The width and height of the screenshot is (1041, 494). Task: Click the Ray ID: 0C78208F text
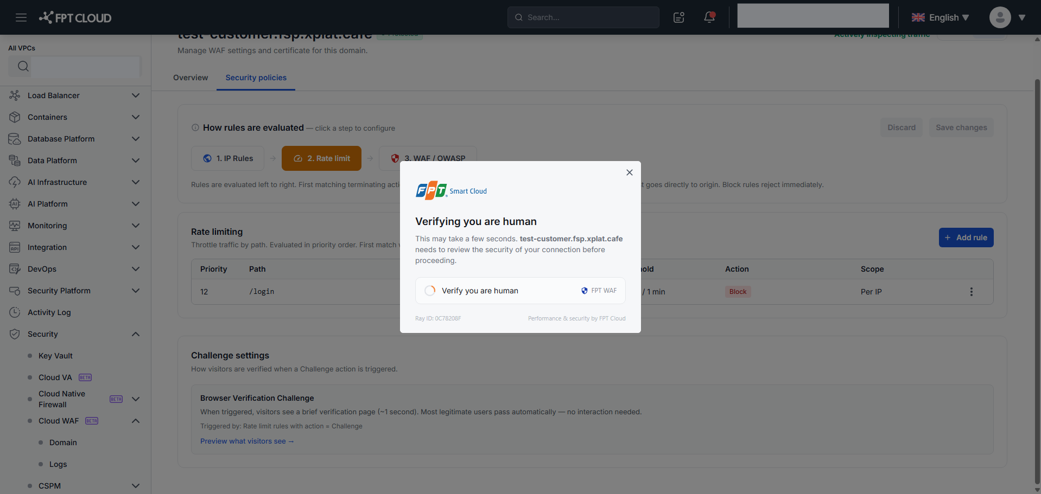pos(438,318)
